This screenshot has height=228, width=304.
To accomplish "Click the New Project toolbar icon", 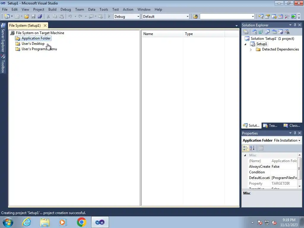I will (7, 17).
